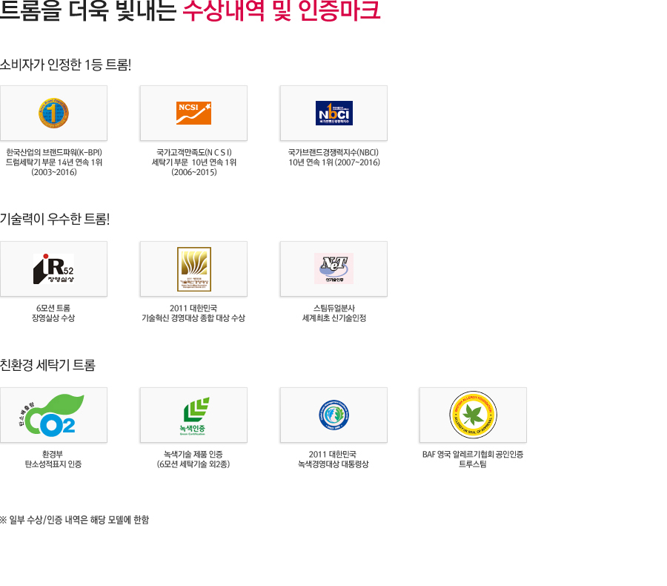This screenshot has width=667, height=586.
Task: Select the subheading 소비자가 인정한 1등 트롬!
Action: (65, 65)
